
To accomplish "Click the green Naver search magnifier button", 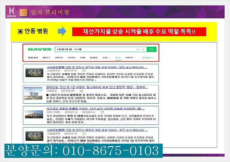I will click(x=151, y=49).
